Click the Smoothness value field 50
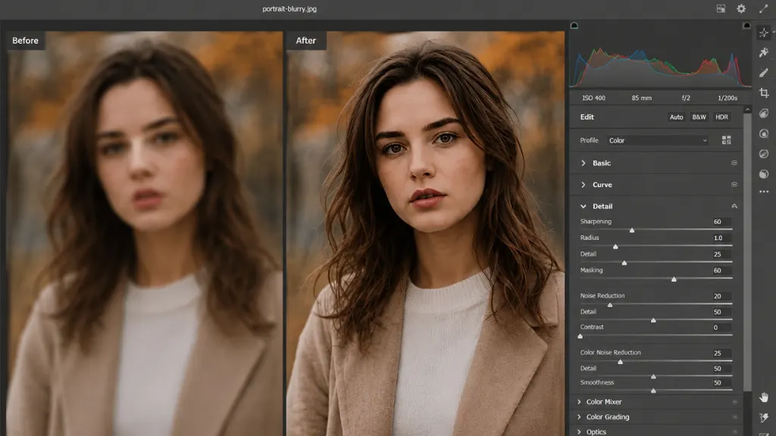The image size is (776, 436). click(721, 382)
